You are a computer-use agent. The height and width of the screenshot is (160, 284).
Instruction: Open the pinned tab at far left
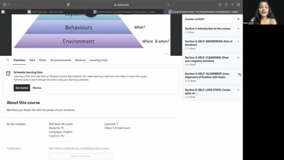coord(3,12)
